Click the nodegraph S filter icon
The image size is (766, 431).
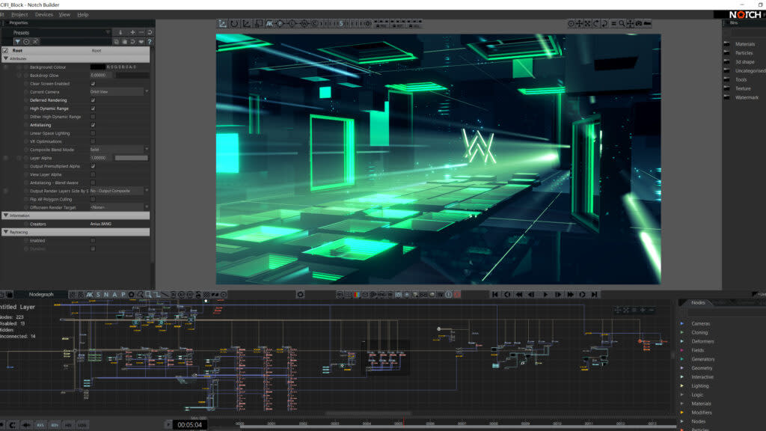(98, 295)
